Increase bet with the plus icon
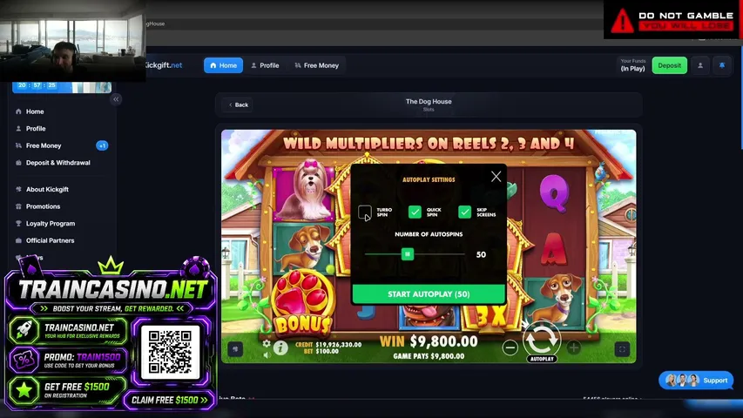The height and width of the screenshot is (418, 743). [x=573, y=347]
